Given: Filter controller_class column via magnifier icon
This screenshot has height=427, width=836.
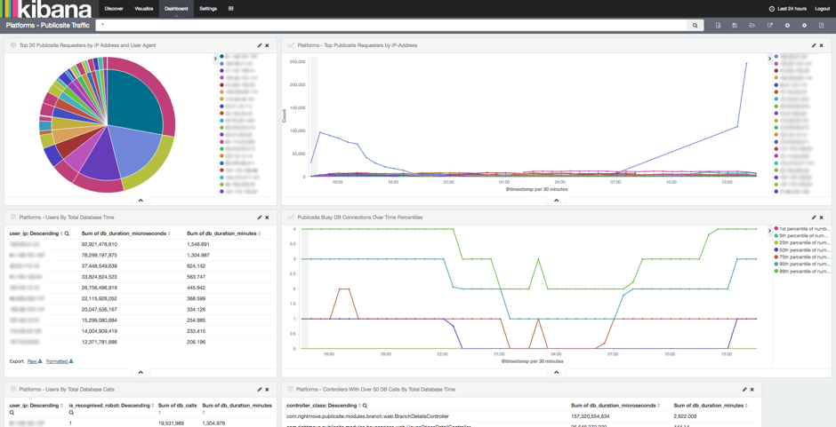Looking at the screenshot, I should click(365, 405).
